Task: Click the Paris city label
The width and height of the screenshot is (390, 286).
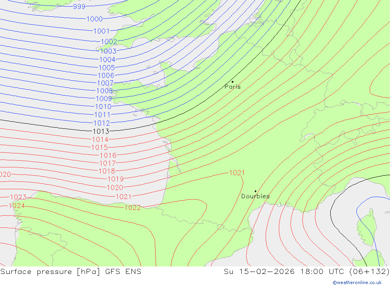Action: tap(232, 87)
